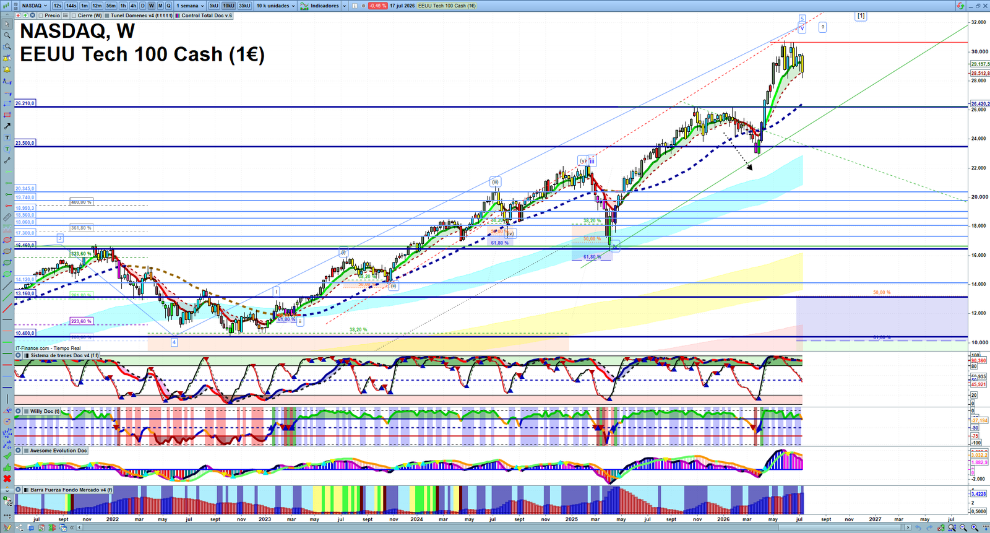The height and width of the screenshot is (533, 990).
Task: Switch to the 56m timeframe
Action: tap(111, 6)
